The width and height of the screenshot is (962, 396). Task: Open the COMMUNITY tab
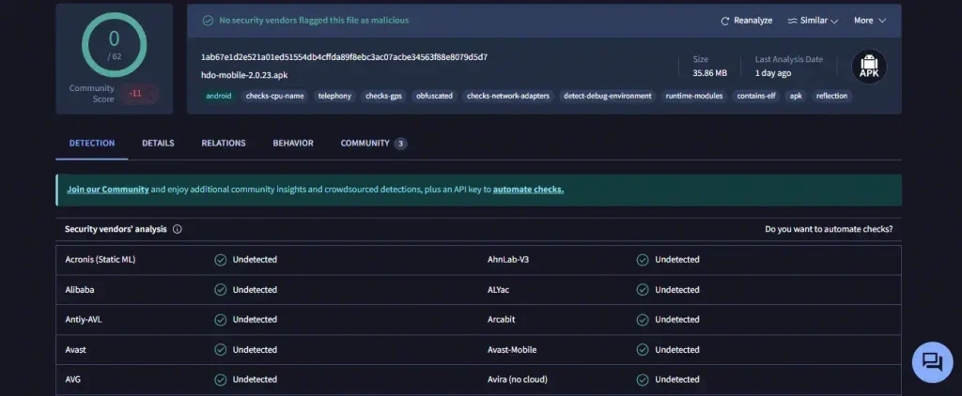click(x=373, y=144)
